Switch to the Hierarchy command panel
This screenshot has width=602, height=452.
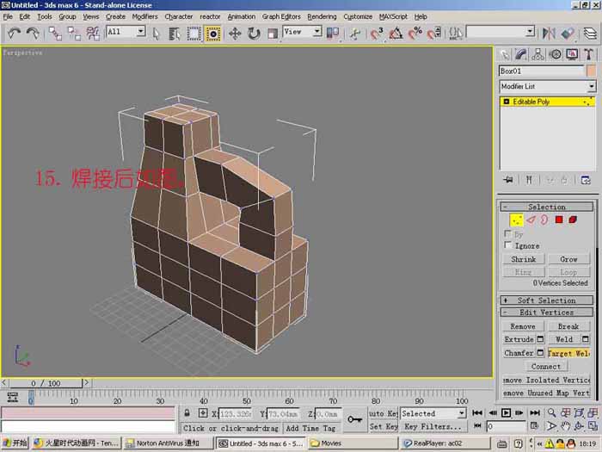537,54
